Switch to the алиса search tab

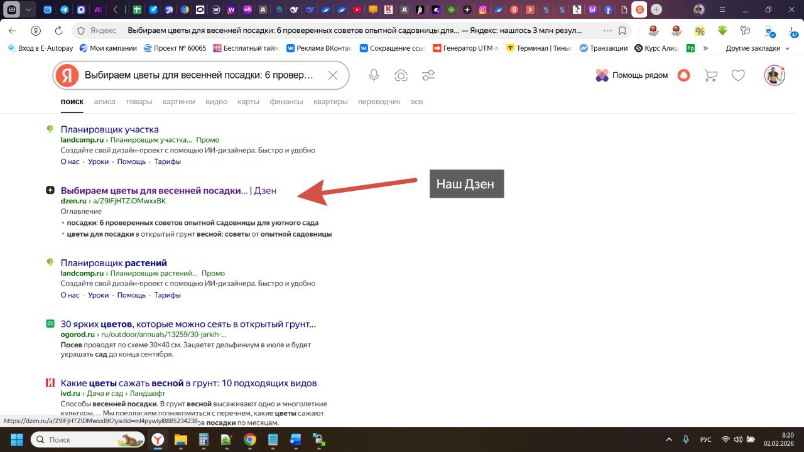(104, 102)
